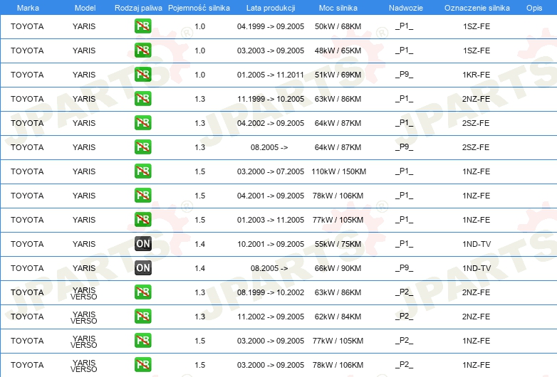Click the 04.1999 -> 09.2005 production years
This screenshot has width=557, height=377.
click(x=271, y=26)
